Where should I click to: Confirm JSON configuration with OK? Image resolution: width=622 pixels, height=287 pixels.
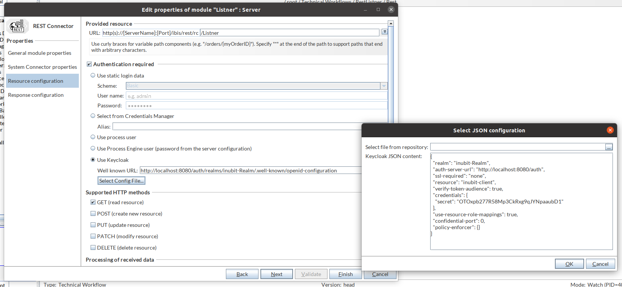[x=569, y=264]
